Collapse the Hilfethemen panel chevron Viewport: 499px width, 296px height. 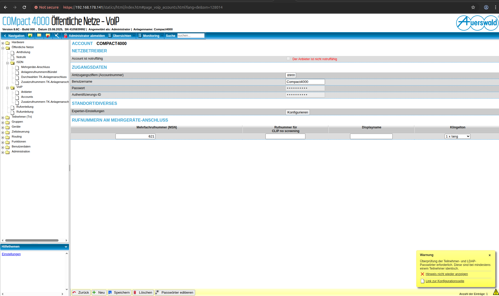(x=66, y=247)
